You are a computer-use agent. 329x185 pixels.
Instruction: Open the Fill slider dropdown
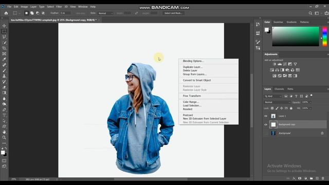click(310, 108)
